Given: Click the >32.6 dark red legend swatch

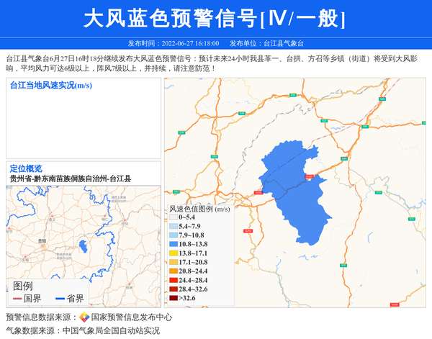Looking at the screenshot, I should pyautogui.click(x=174, y=297).
